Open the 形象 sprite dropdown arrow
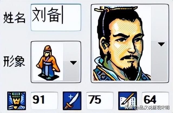 coord(73,63)
